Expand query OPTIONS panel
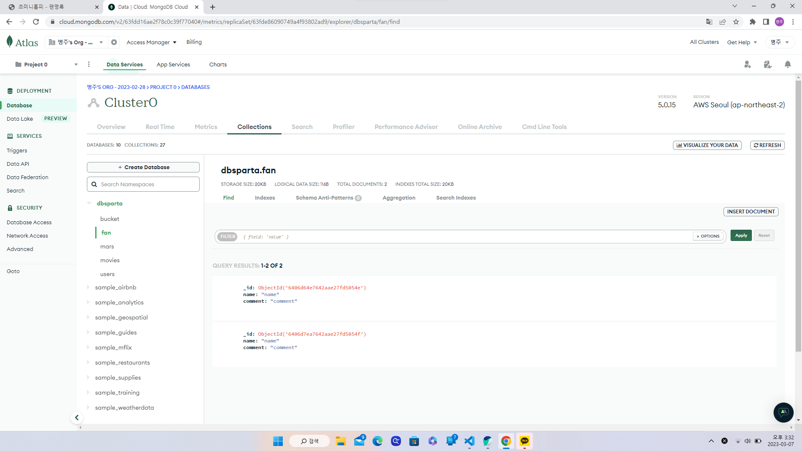The height and width of the screenshot is (451, 802). (708, 236)
